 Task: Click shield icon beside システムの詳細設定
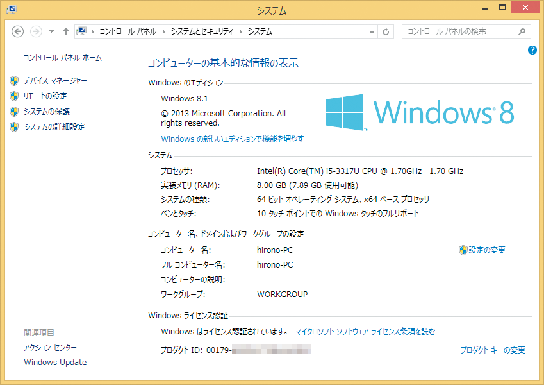[14, 127]
